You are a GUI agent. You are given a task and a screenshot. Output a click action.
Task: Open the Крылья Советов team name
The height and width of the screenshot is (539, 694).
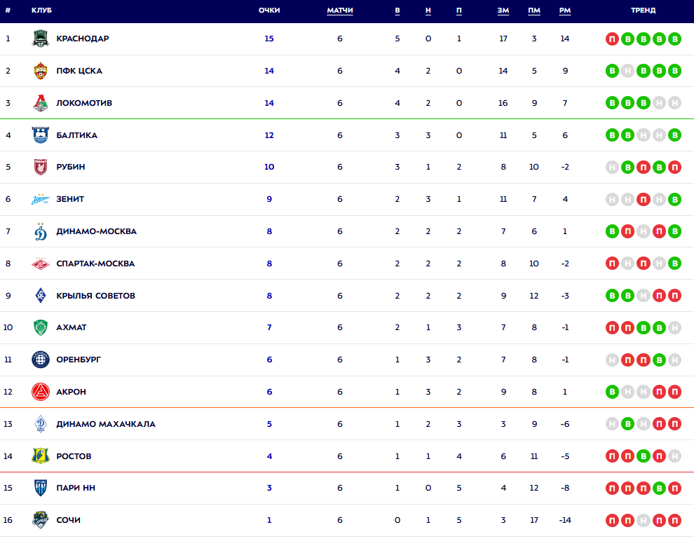point(95,296)
